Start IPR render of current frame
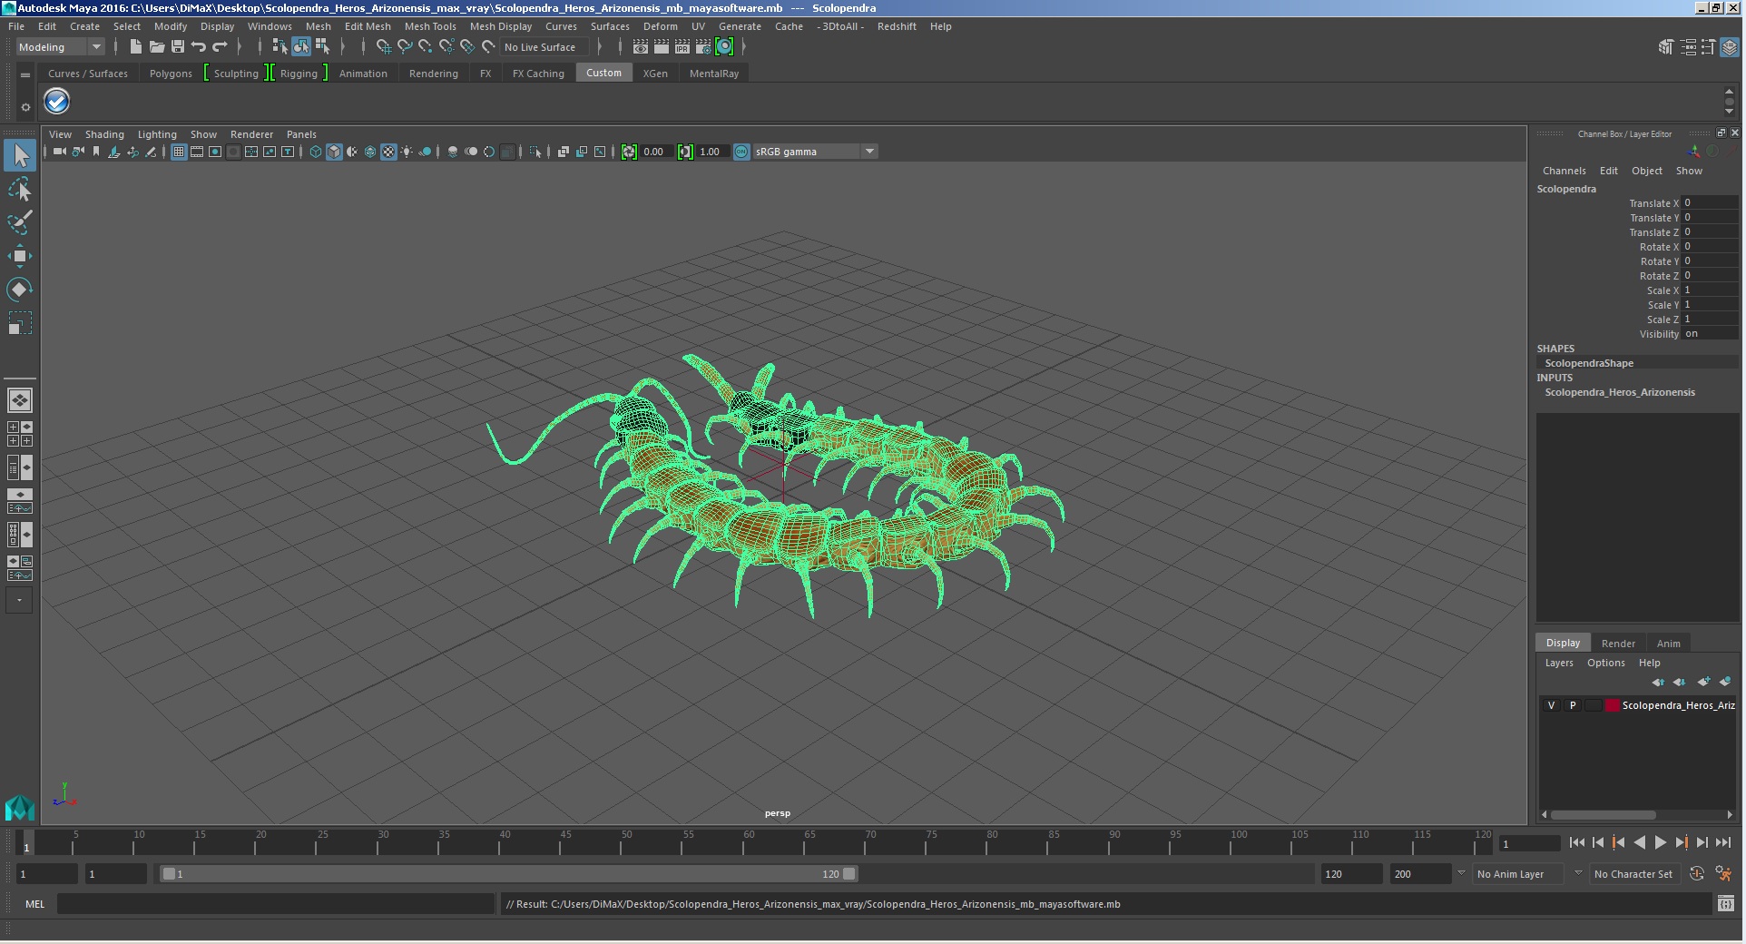Image resolution: width=1746 pixels, height=944 pixels. (x=682, y=47)
